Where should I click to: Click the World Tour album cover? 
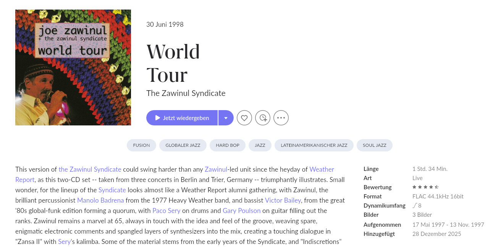73,67
